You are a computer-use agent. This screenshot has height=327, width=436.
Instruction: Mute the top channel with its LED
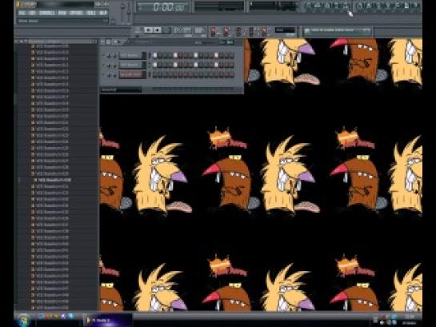104,55
